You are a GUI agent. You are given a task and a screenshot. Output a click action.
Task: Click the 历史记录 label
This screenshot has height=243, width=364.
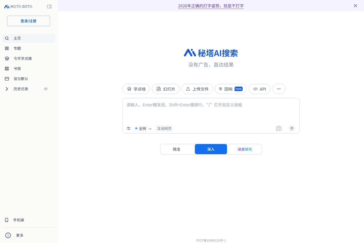point(21,89)
